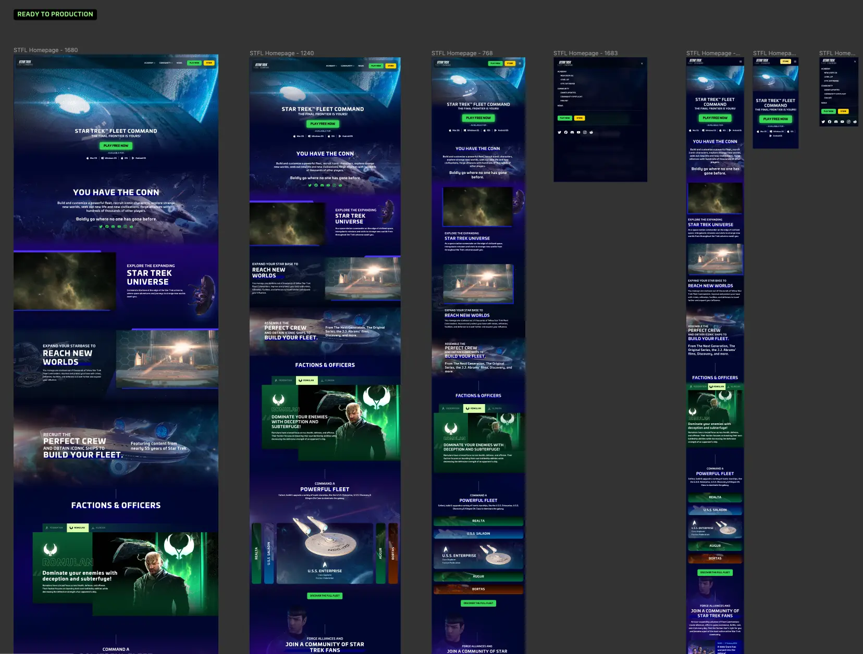Click the YouTube icon in the 1683 frame
The image size is (863, 654).
click(x=578, y=132)
